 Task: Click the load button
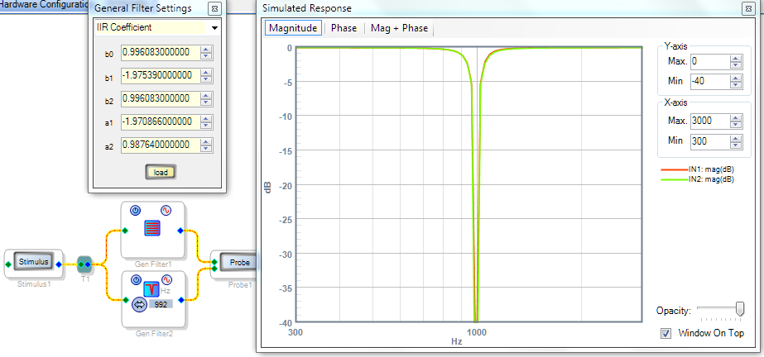pyautogui.click(x=161, y=172)
